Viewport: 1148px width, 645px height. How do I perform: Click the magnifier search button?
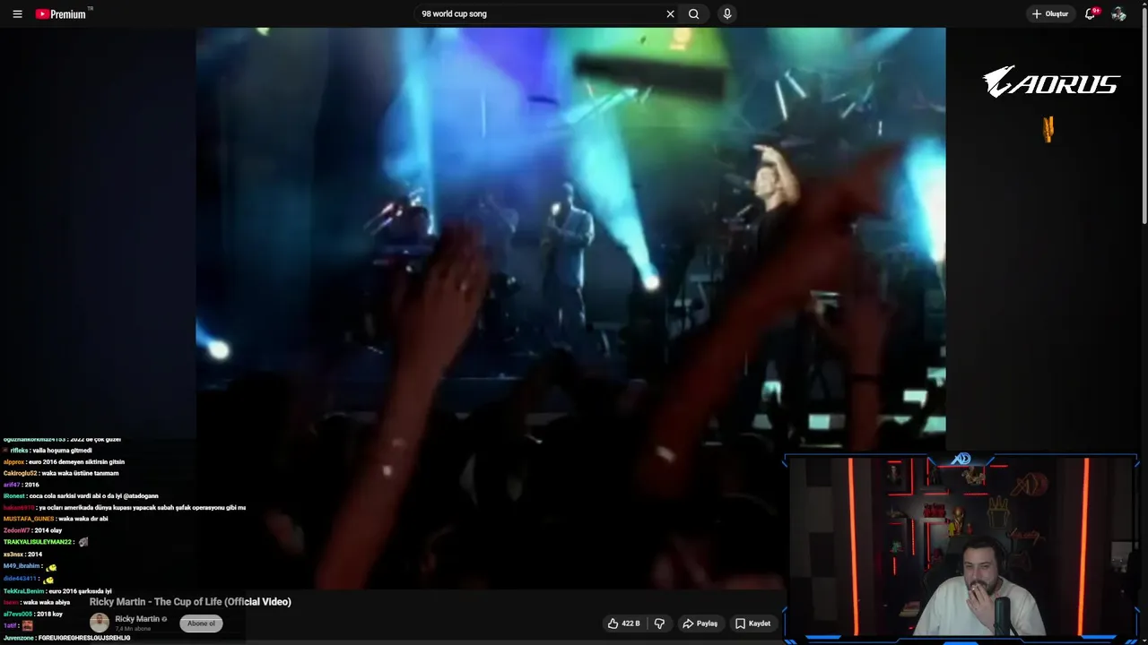pyautogui.click(x=694, y=14)
